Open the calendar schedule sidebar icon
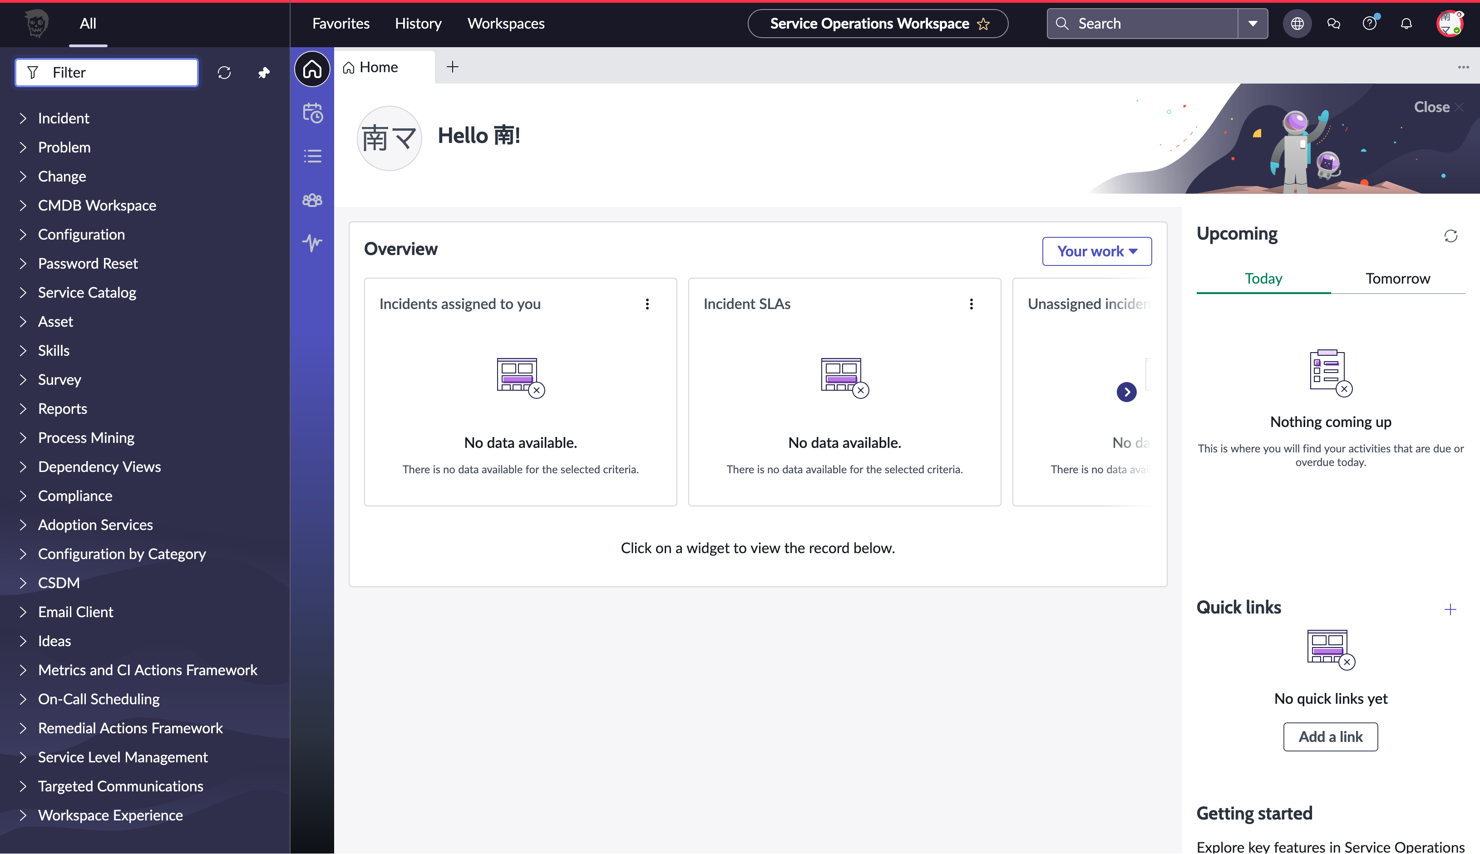1480x854 pixels. click(x=312, y=113)
